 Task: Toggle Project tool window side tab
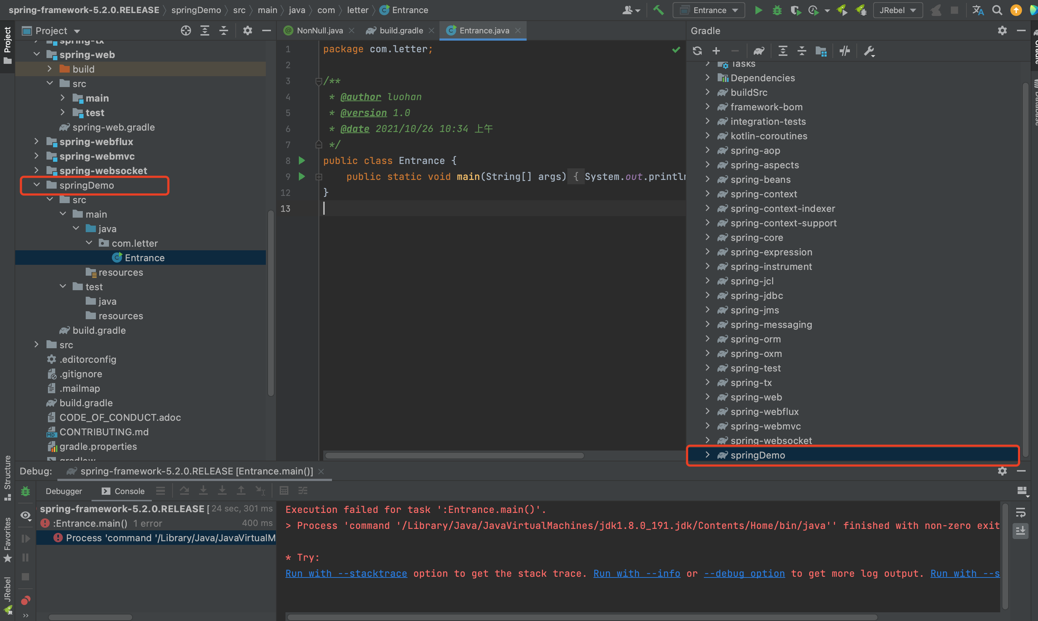coord(7,45)
